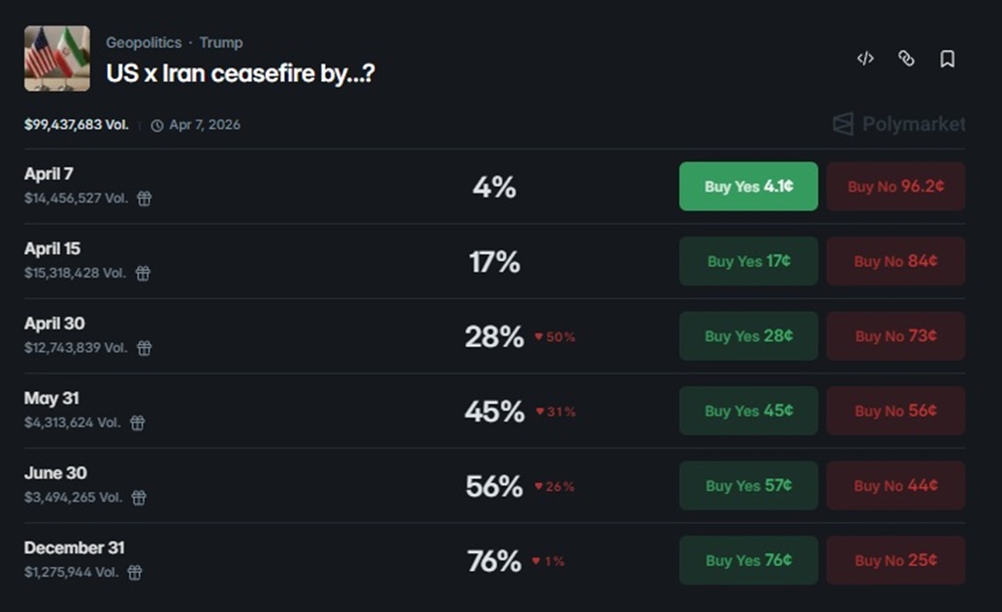Image resolution: width=1002 pixels, height=612 pixels.
Task: Click the gift icon beside April 7 volume
Action: point(144,198)
